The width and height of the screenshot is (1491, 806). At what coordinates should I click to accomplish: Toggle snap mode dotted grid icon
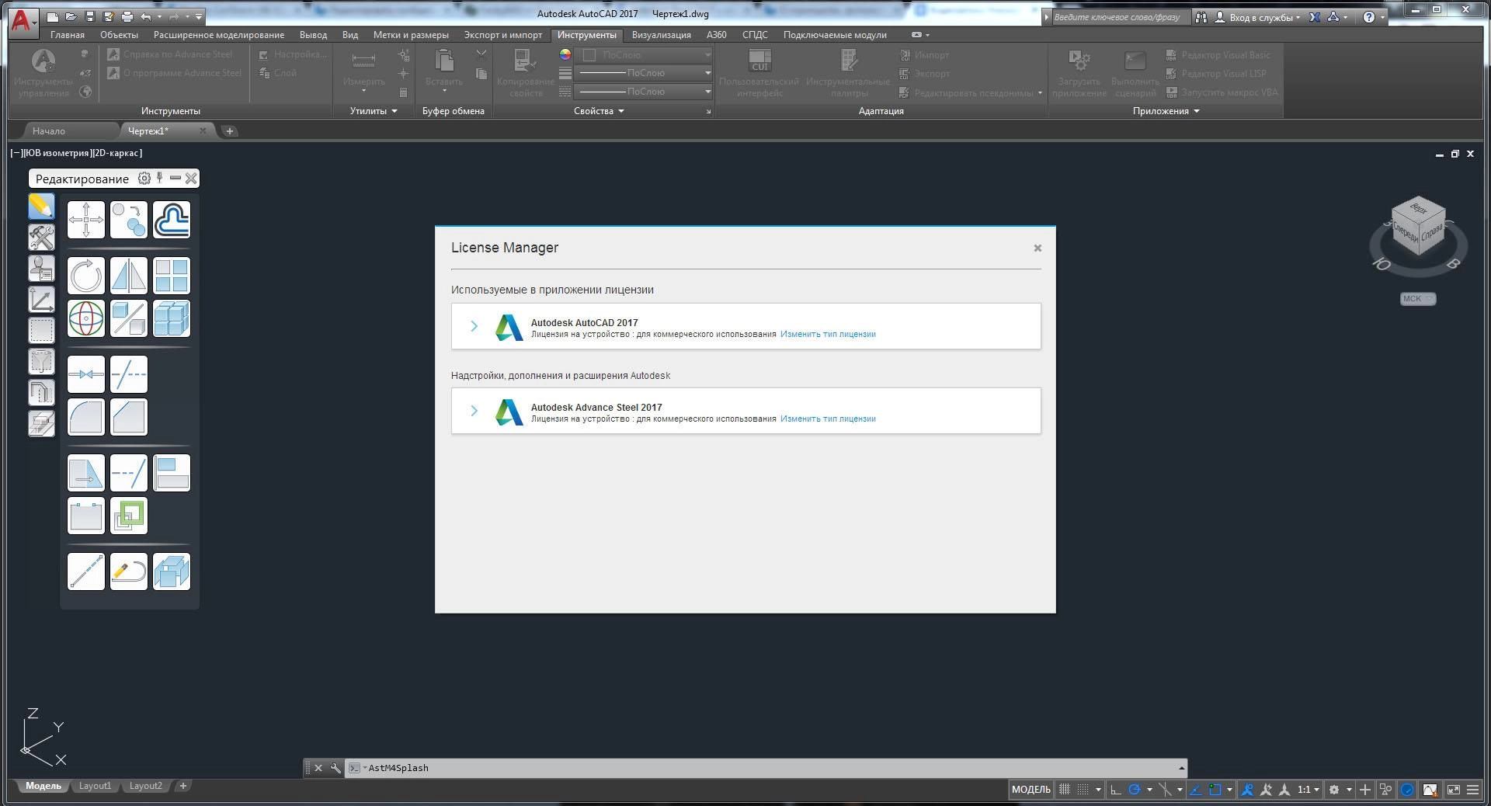pos(1083,790)
